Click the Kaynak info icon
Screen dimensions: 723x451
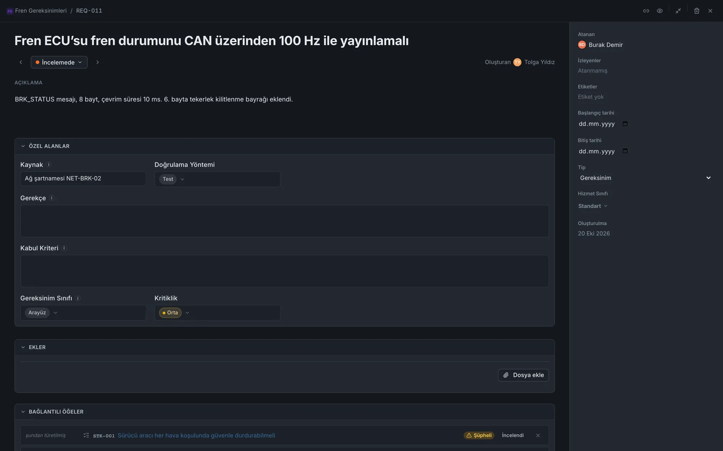[49, 165]
